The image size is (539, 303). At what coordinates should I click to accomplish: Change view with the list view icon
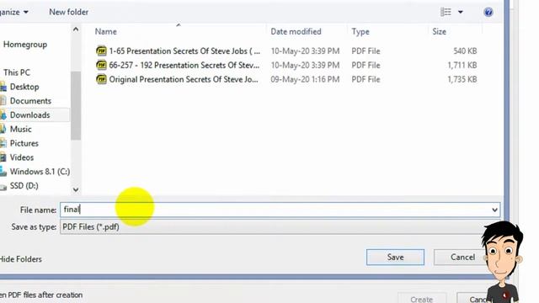pyautogui.click(x=446, y=12)
